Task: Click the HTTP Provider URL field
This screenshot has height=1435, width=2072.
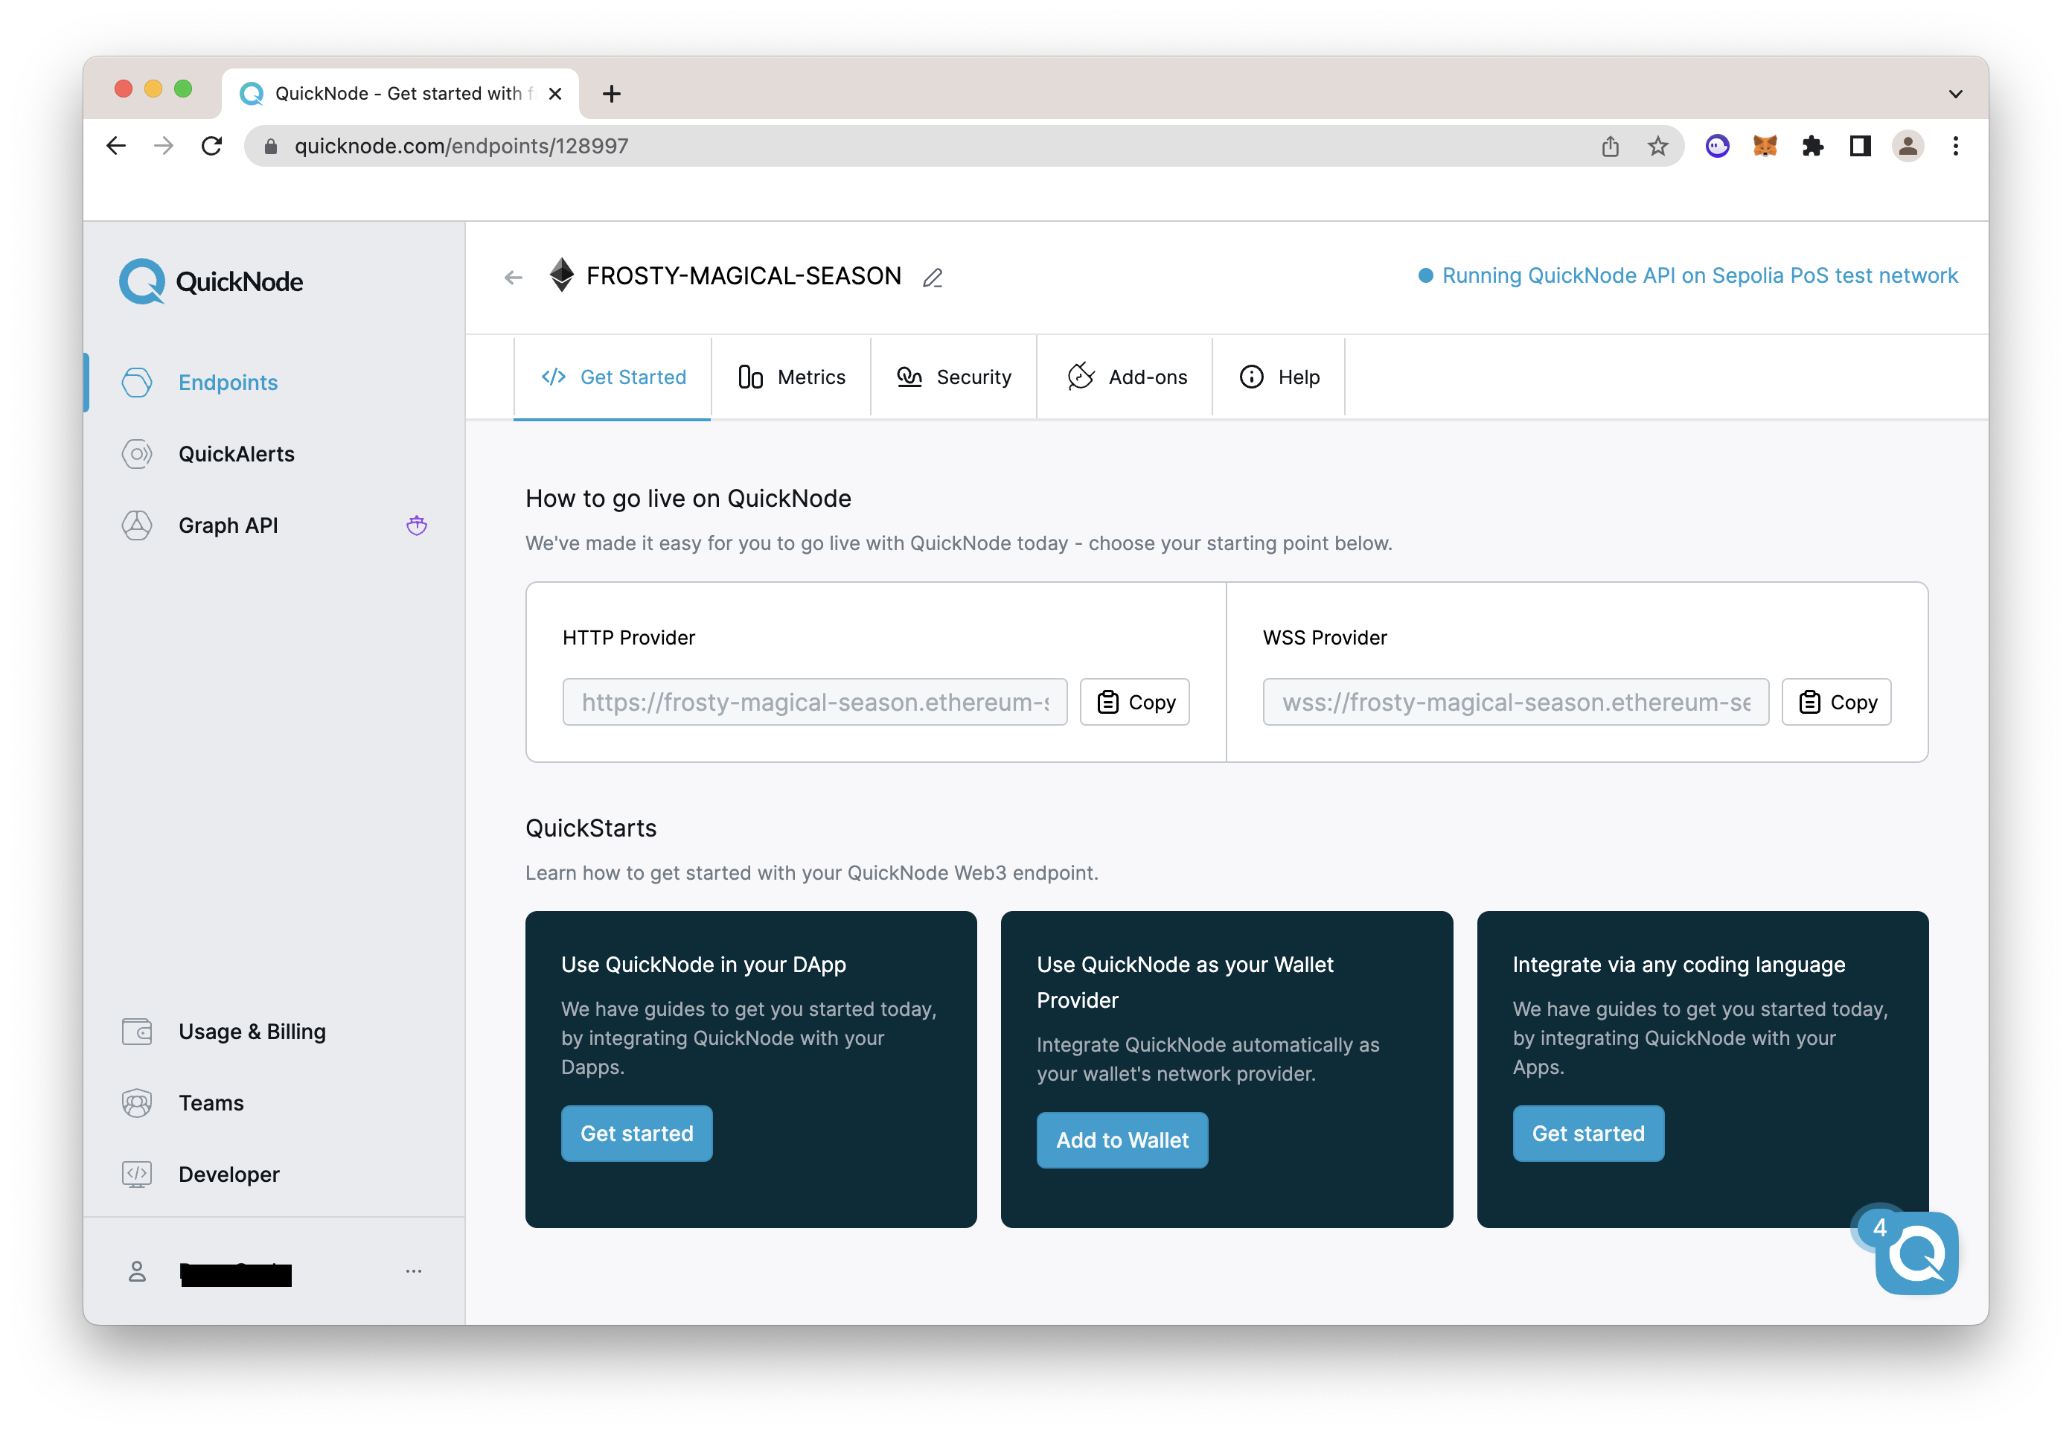Action: [x=814, y=702]
